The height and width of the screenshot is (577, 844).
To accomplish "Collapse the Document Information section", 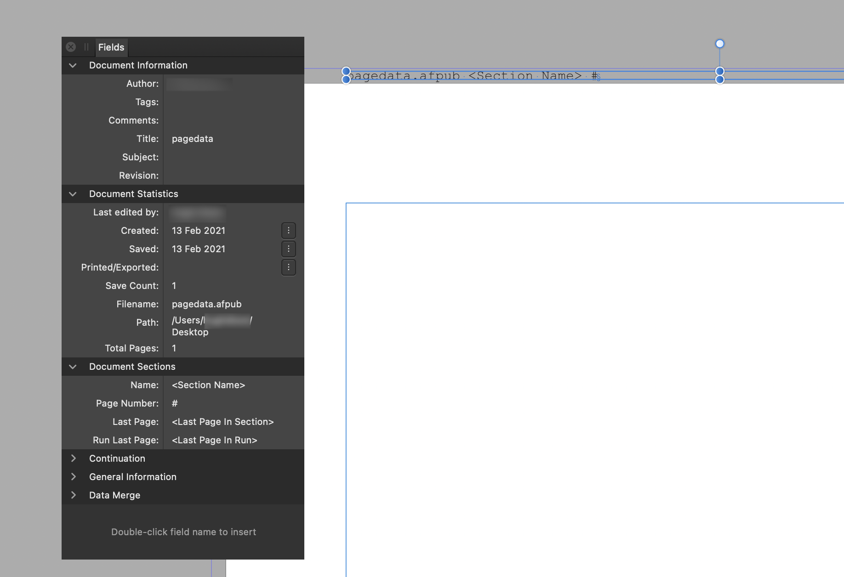I will click(73, 65).
